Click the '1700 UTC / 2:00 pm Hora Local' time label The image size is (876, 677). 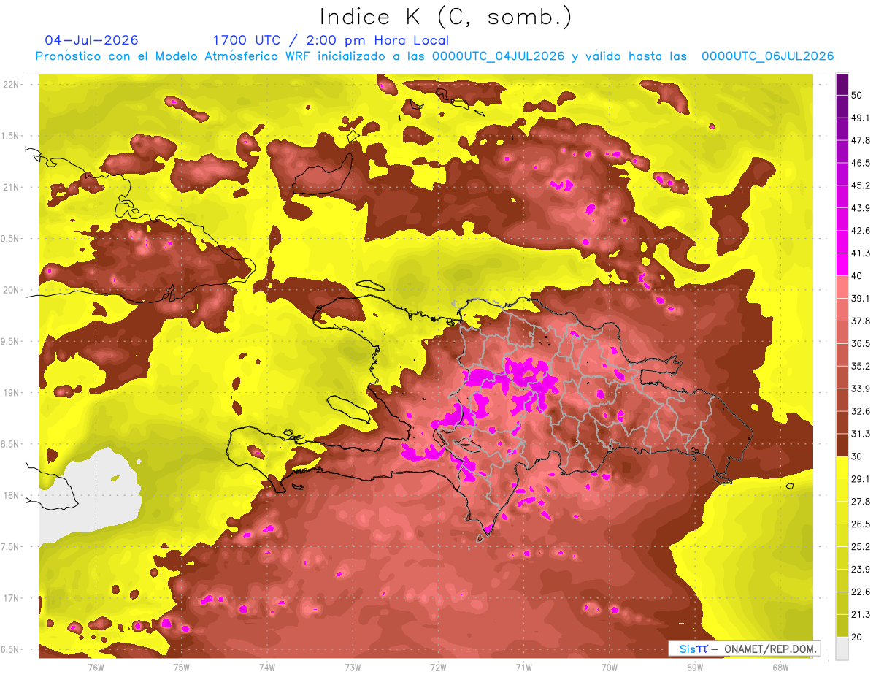[331, 40]
